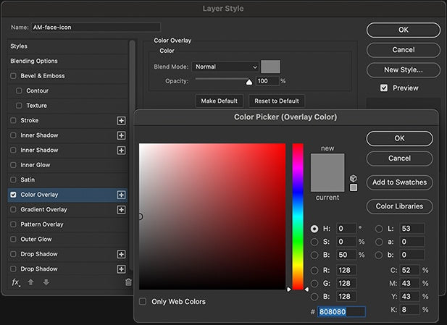Select the Outer Glow style row
This screenshot has height=325, width=447.
(68, 239)
